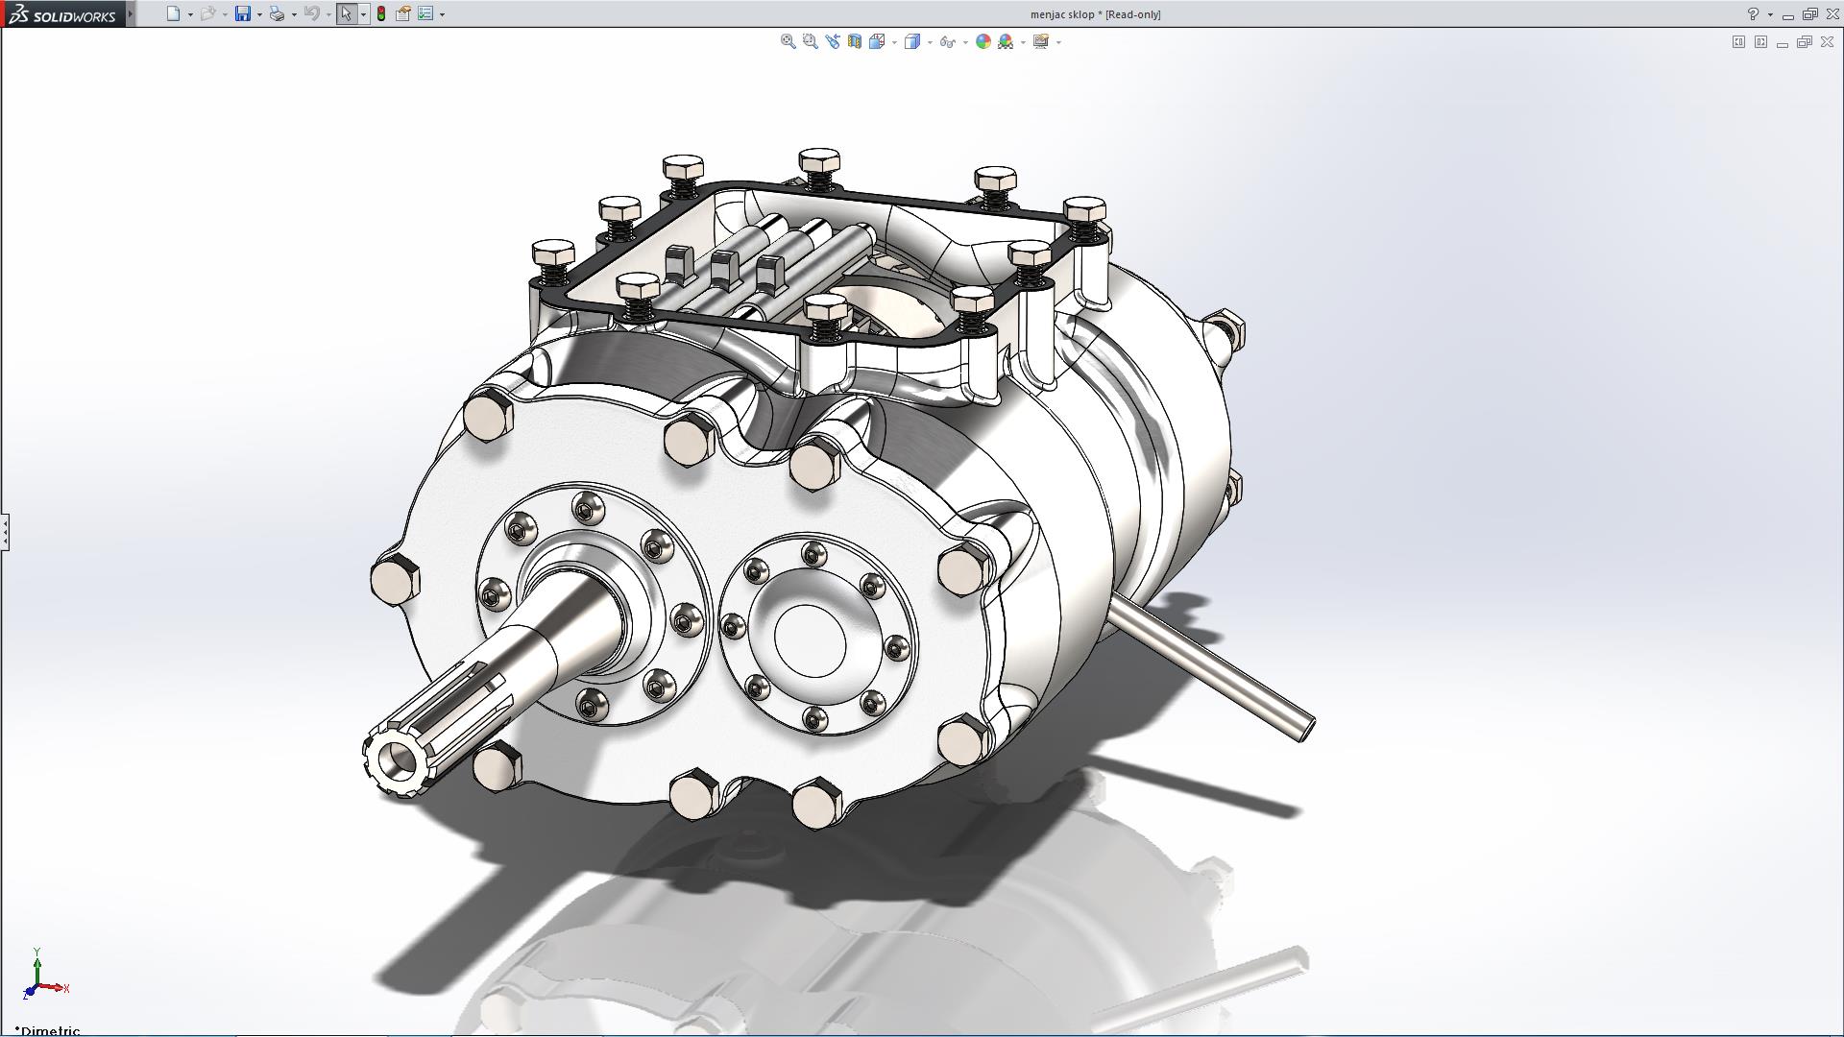Open the Help question mark menu
The width and height of the screenshot is (1844, 1037).
(1753, 13)
